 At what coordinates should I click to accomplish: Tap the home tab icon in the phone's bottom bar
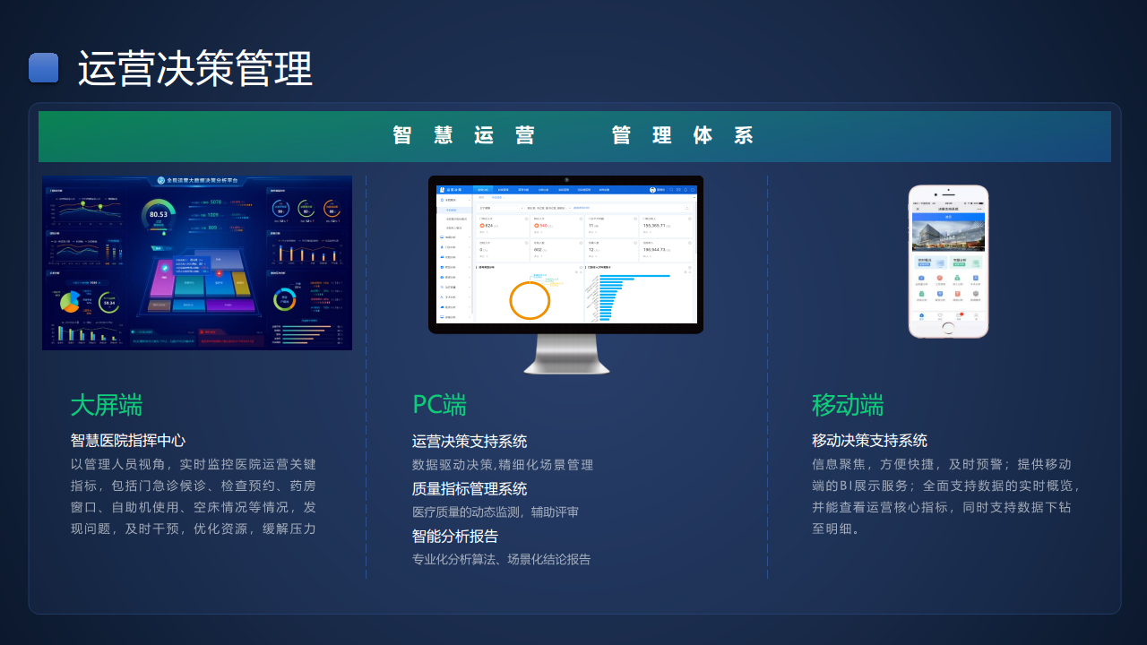(921, 315)
